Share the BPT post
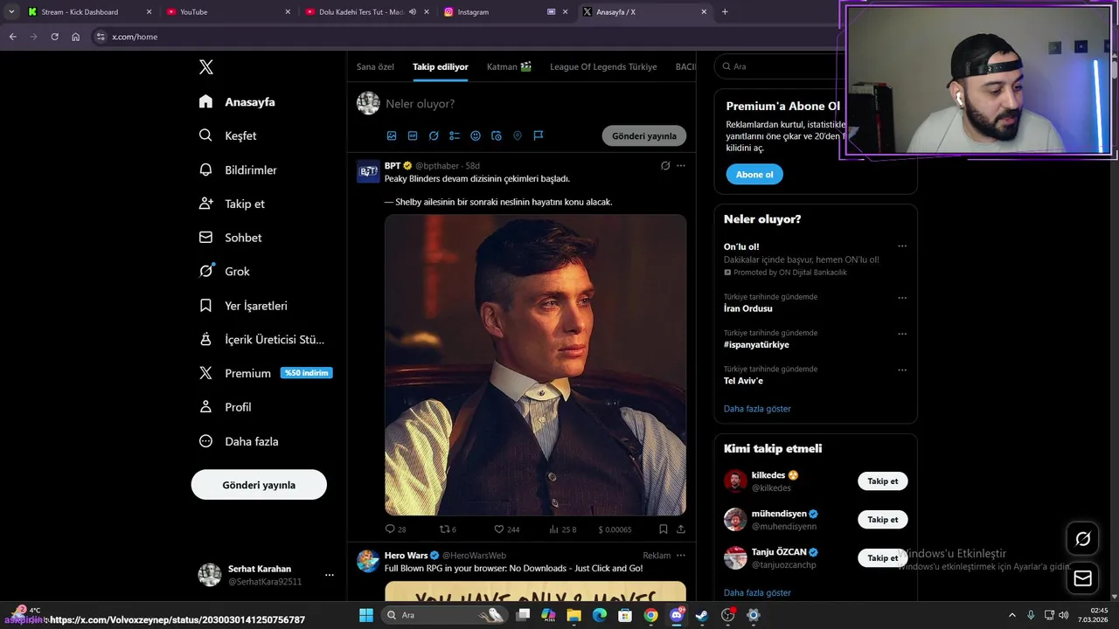 [681, 529]
